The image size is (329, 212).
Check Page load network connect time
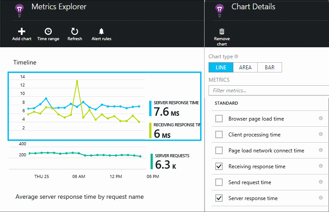[219, 151]
